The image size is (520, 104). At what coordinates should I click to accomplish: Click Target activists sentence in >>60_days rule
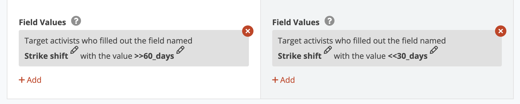(108, 41)
